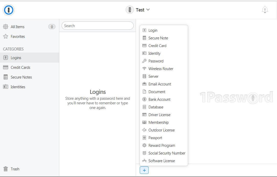
Task: Click the Favorites star icon
Action: tap(6, 36)
